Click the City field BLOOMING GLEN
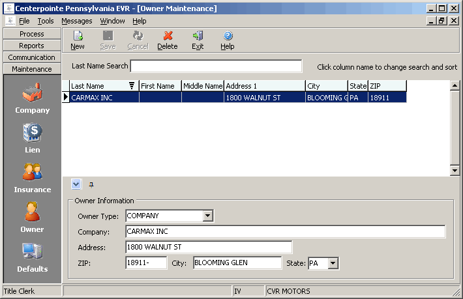The width and height of the screenshot is (463, 299). [237, 263]
